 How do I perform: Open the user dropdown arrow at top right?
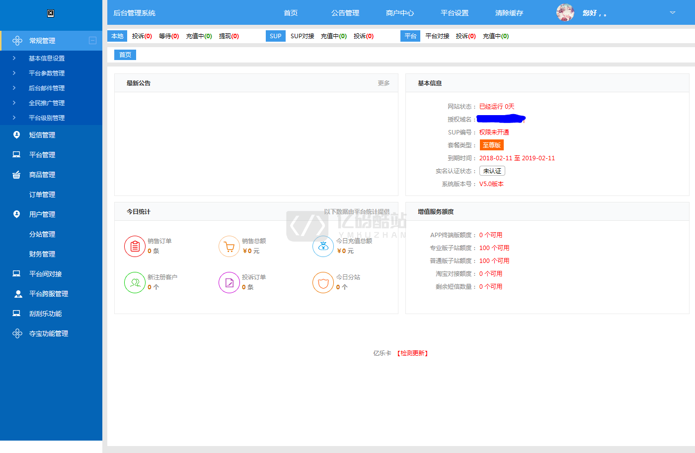pyautogui.click(x=673, y=12)
